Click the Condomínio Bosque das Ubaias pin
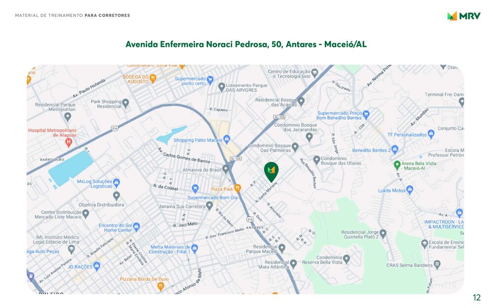This screenshot has width=493, height=308. tap(317, 160)
